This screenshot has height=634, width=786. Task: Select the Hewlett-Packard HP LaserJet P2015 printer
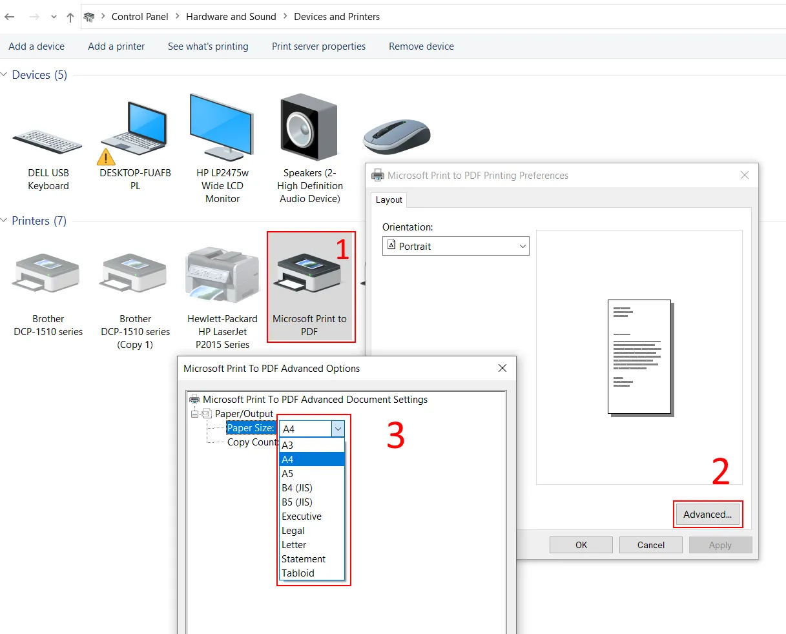pyautogui.click(x=222, y=276)
